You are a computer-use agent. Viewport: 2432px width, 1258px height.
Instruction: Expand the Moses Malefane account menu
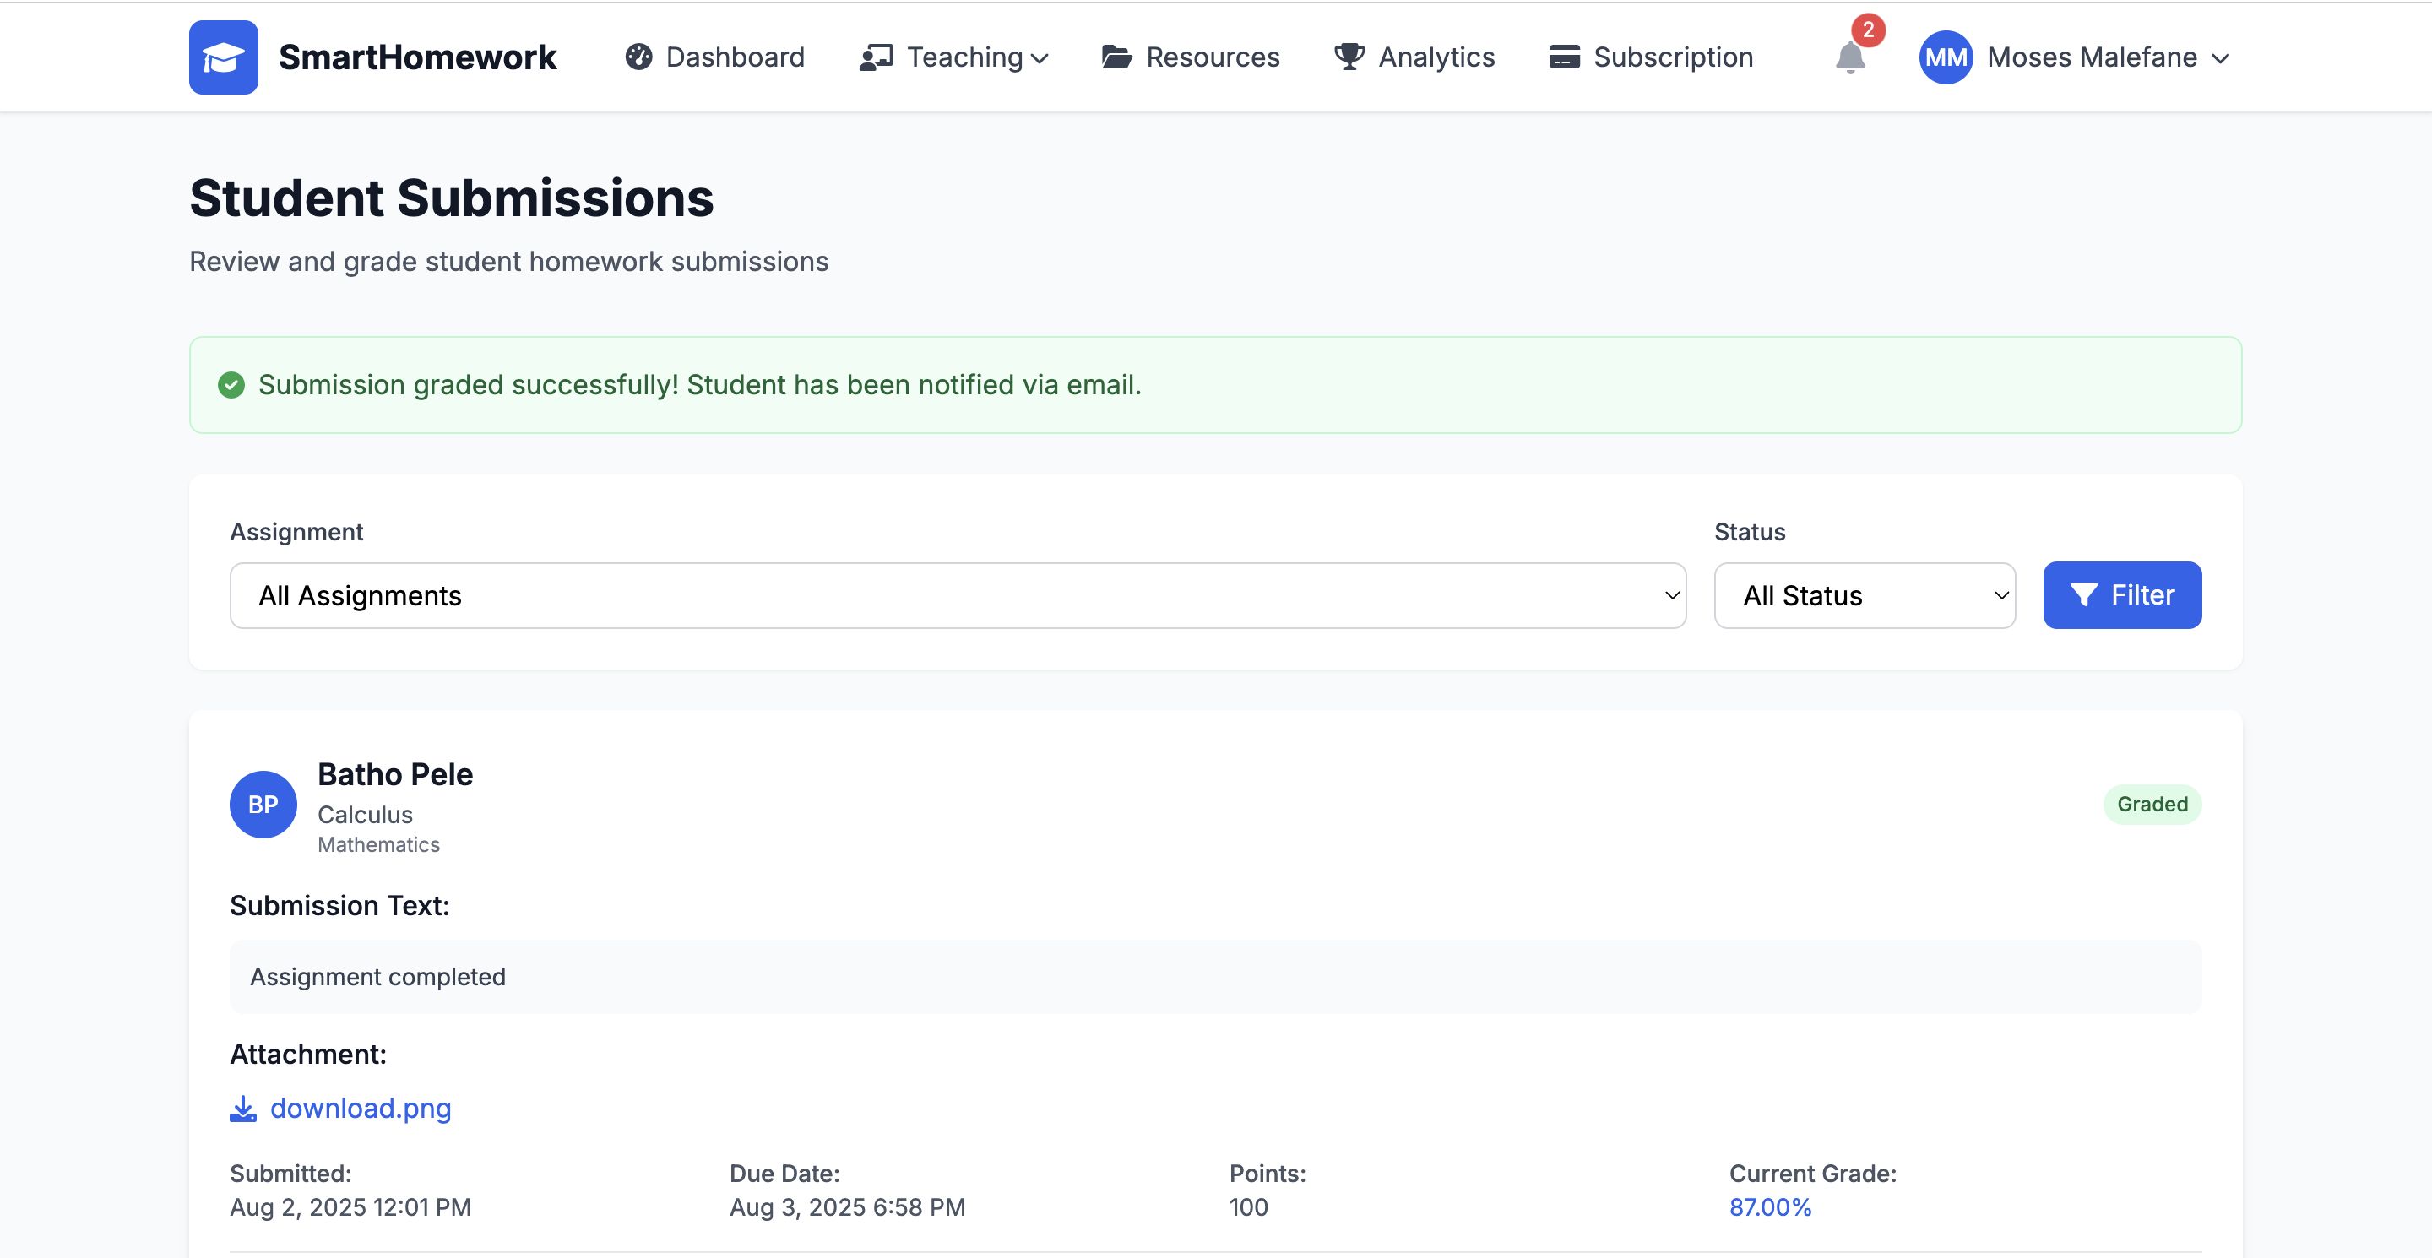click(2107, 57)
